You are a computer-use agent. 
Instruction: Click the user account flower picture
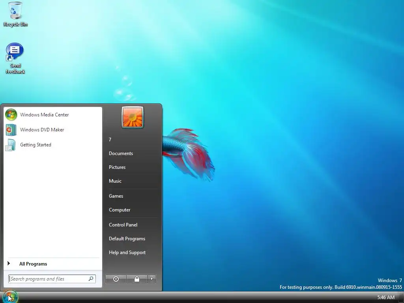click(133, 117)
